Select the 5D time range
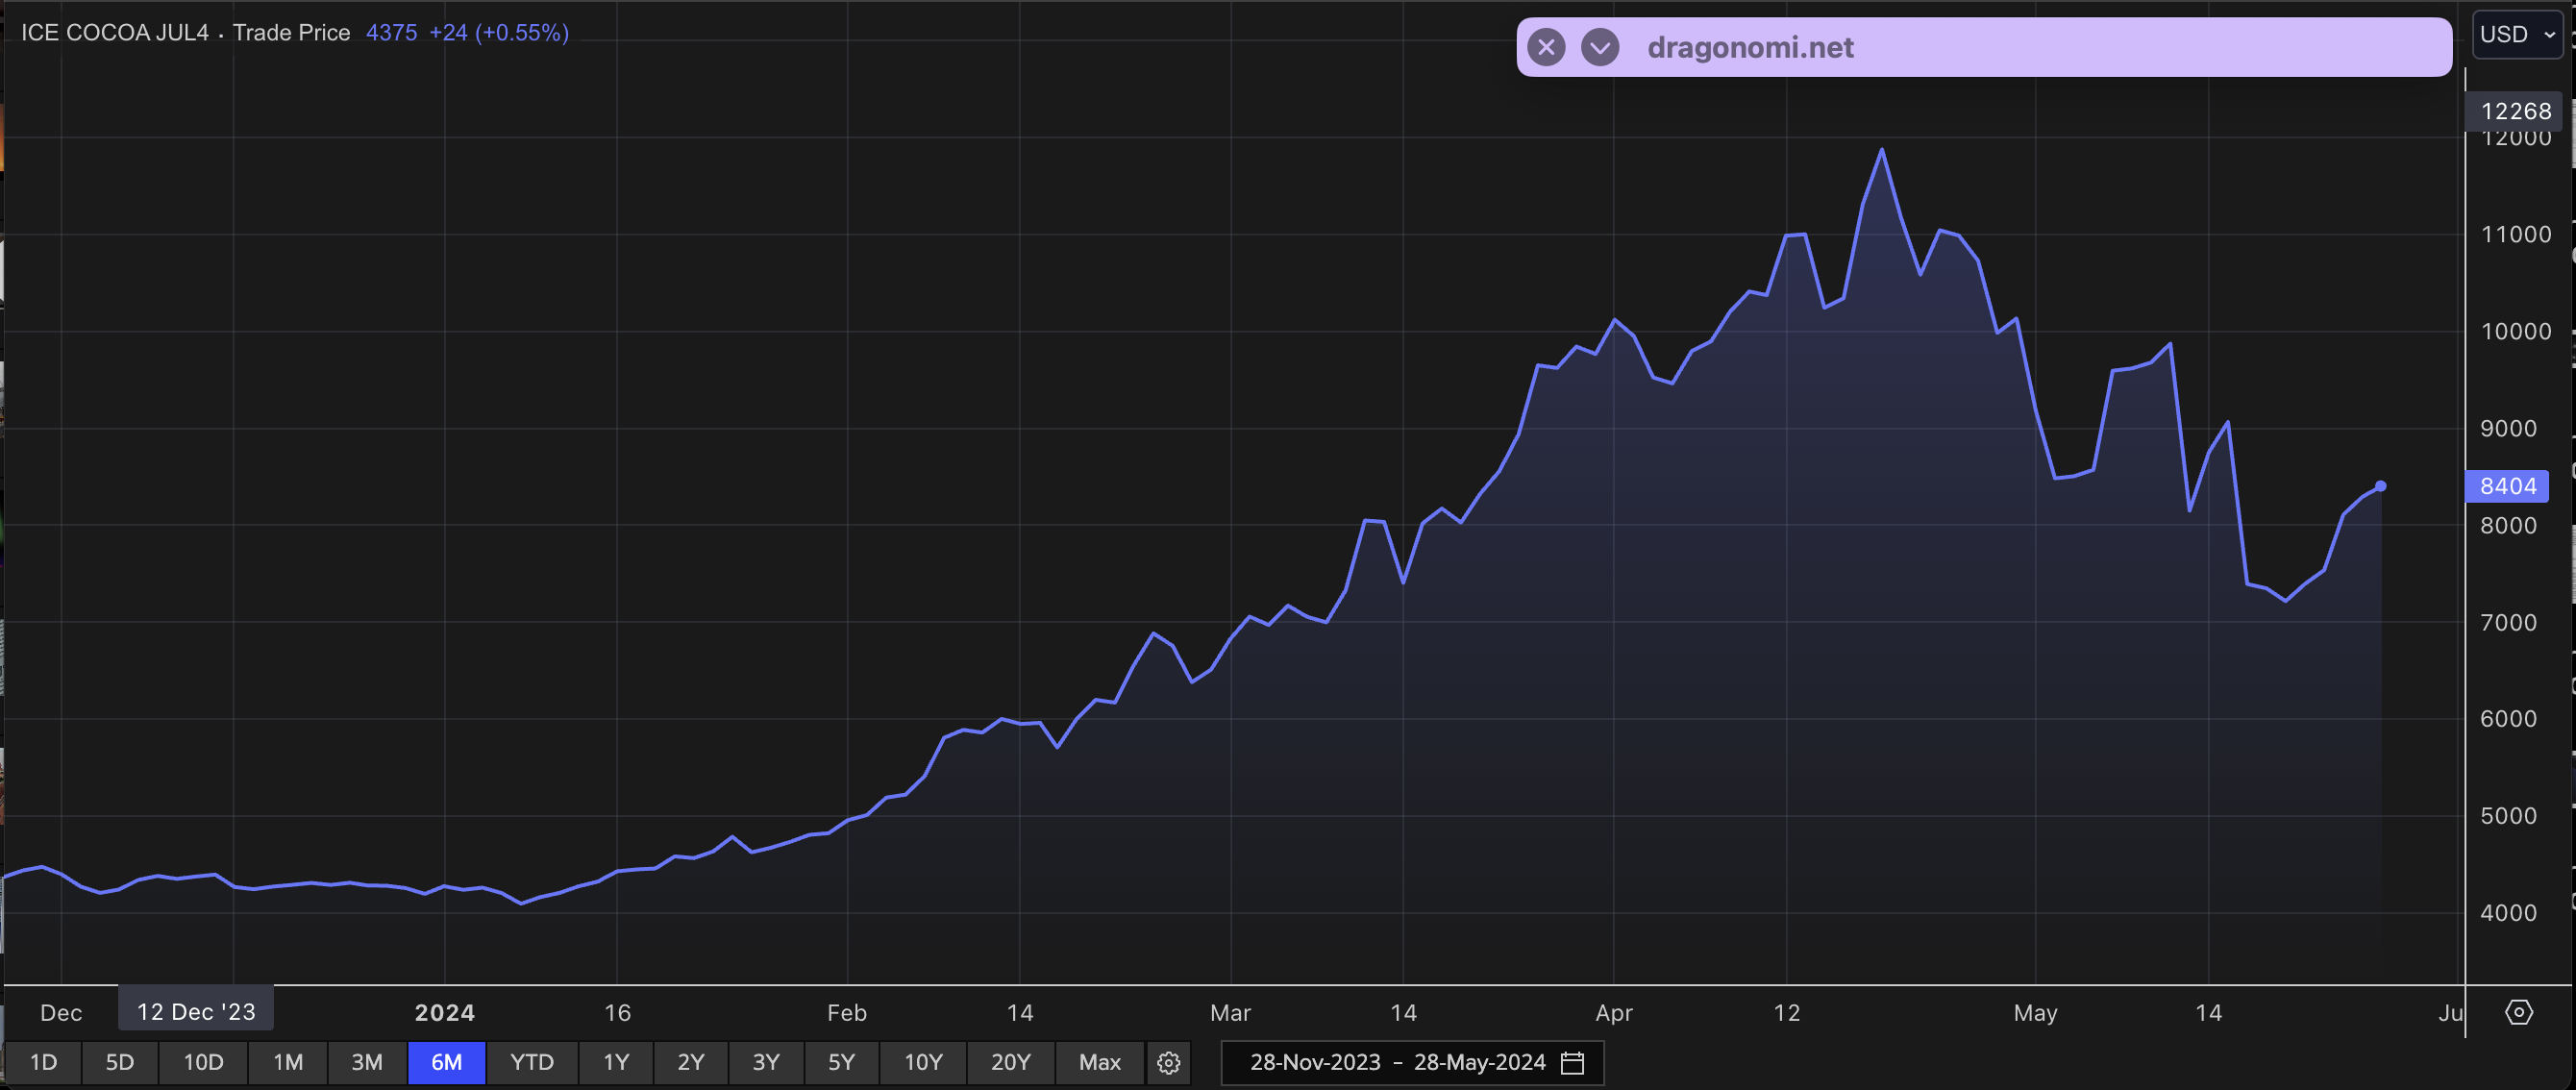Image resolution: width=2576 pixels, height=1090 pixels. pos(120,1062)
